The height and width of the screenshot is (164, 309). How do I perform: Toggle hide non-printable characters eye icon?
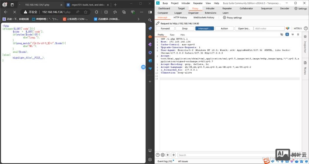(282, 34)
